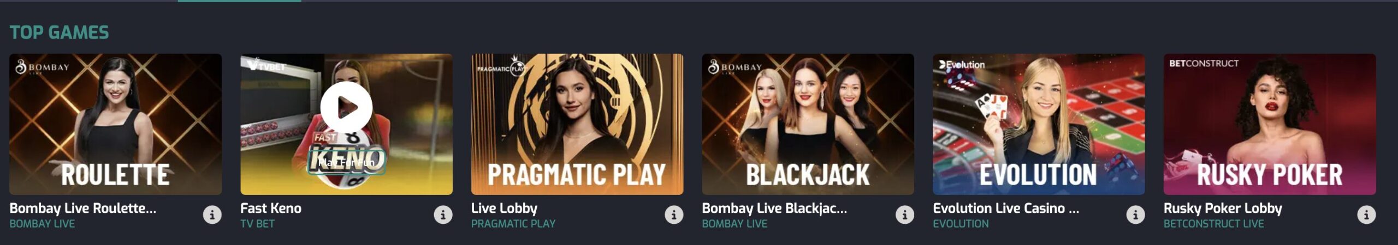
Task: Click the white play button on Fast Keno
Action: pos(347,107)
